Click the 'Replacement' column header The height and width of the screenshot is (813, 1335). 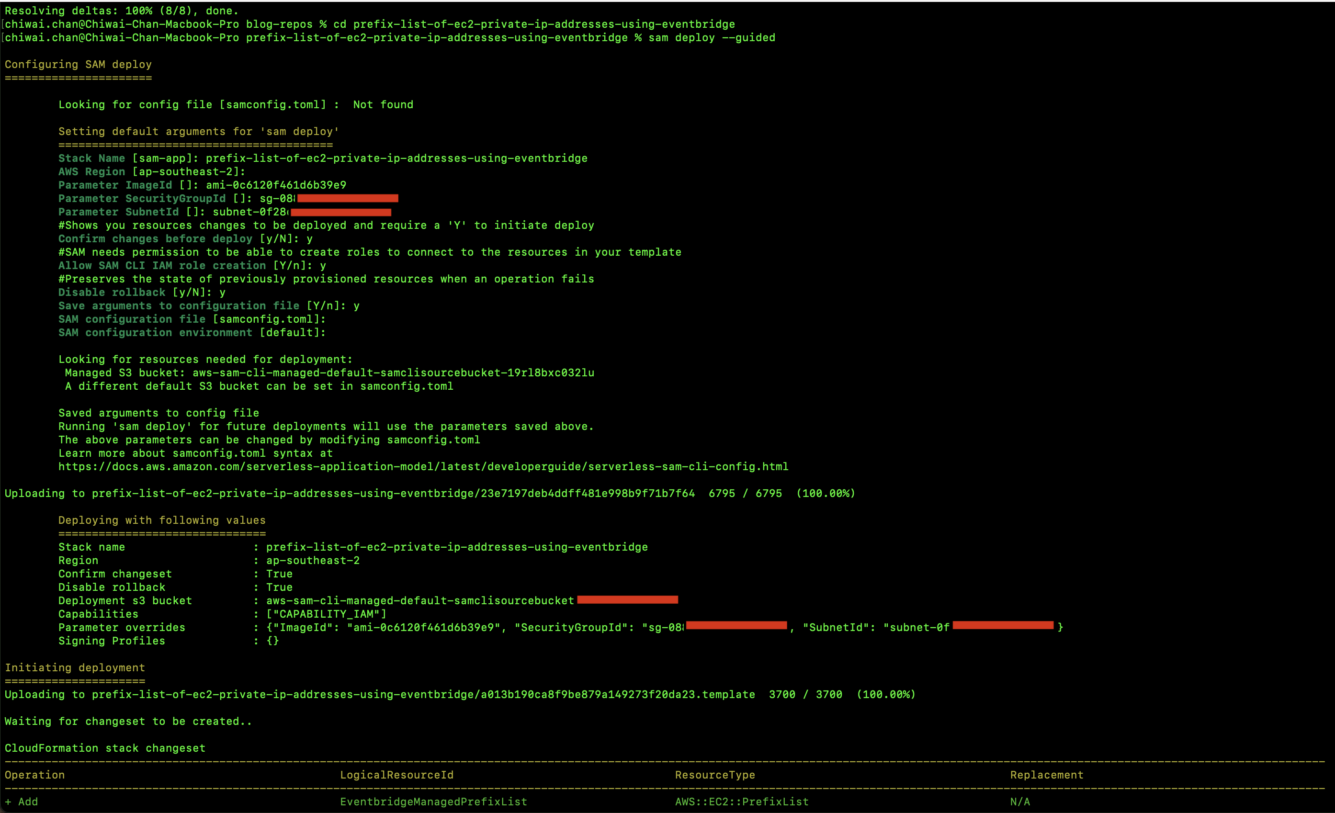1047,775
